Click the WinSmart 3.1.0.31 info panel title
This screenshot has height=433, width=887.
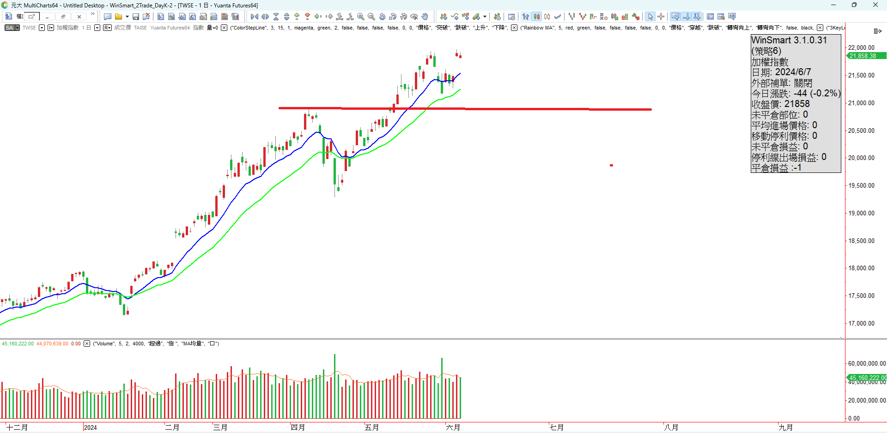[789, 40]
